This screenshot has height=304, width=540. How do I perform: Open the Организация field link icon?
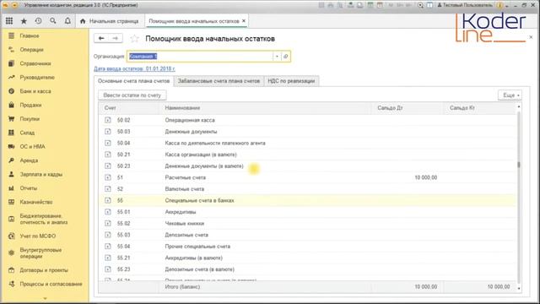pos(285,57)
